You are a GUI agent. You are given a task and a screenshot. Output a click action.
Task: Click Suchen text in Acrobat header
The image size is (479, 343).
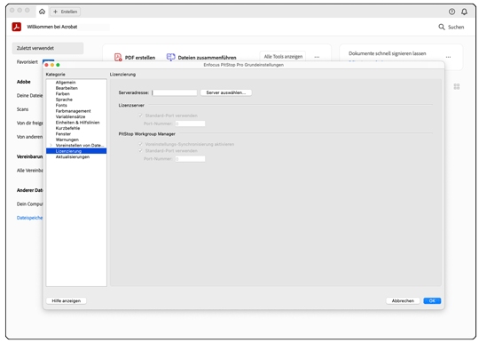[456, 28]
